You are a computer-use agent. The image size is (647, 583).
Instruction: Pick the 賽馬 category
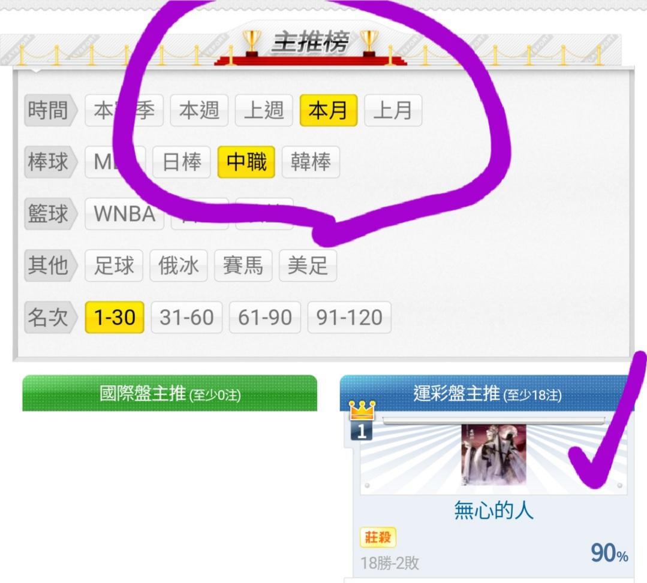coord(243,265)
